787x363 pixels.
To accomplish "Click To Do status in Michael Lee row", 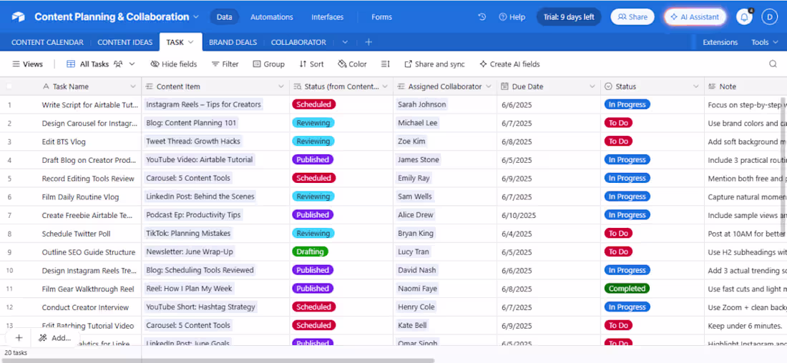I will pyautogui.click(x=618, y=123).
